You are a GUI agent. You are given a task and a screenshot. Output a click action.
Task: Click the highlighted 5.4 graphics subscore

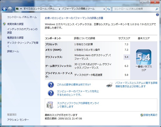126,57
